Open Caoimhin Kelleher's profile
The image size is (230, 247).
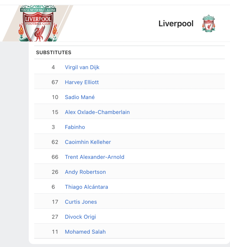coord(88,142)
